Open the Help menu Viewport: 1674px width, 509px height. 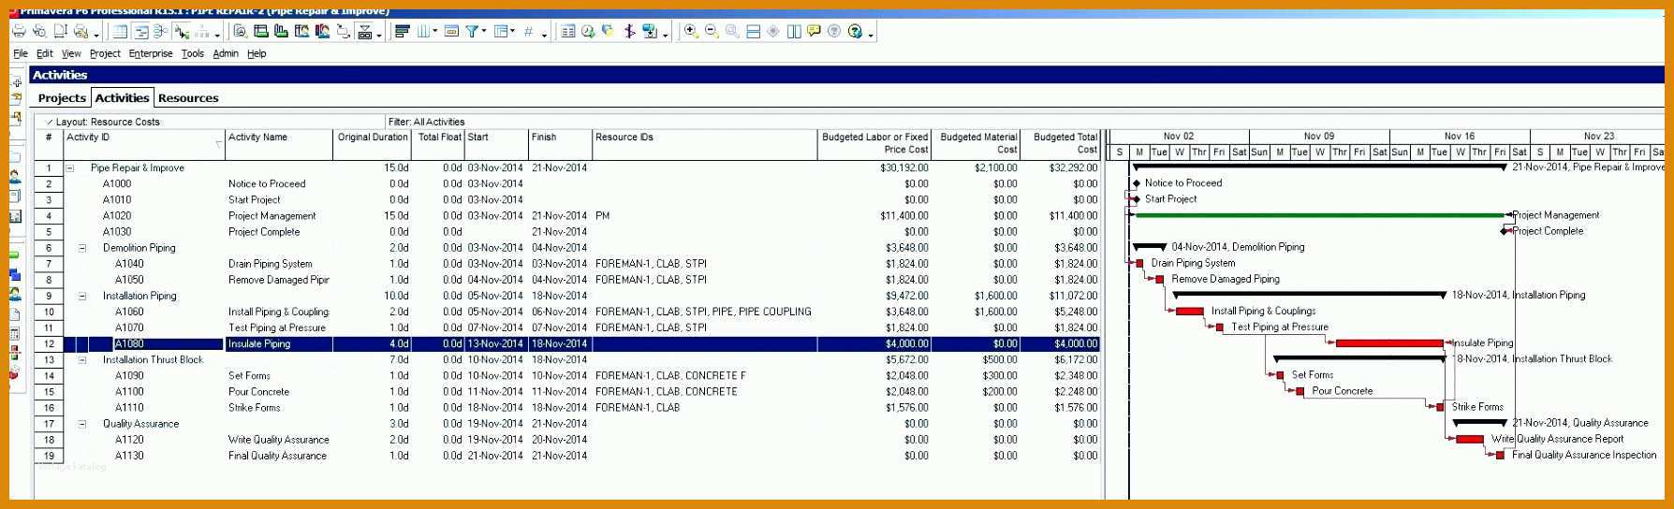pyautogui.click(x=257, y=53)
